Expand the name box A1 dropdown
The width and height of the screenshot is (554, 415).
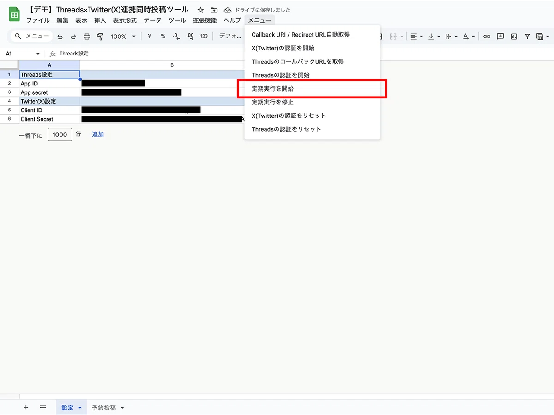tap(38, 54)
